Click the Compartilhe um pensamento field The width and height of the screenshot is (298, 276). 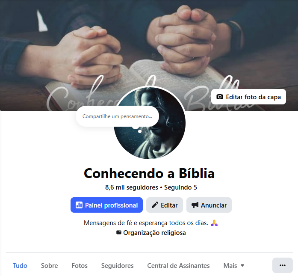click(x=117, y=116)
